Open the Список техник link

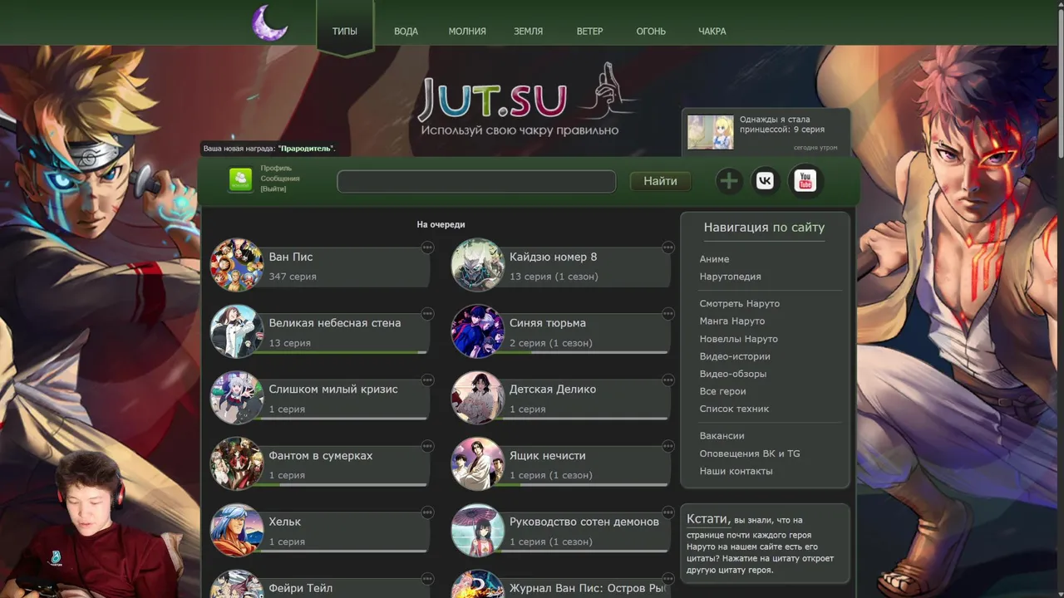[x=734, y=409]
